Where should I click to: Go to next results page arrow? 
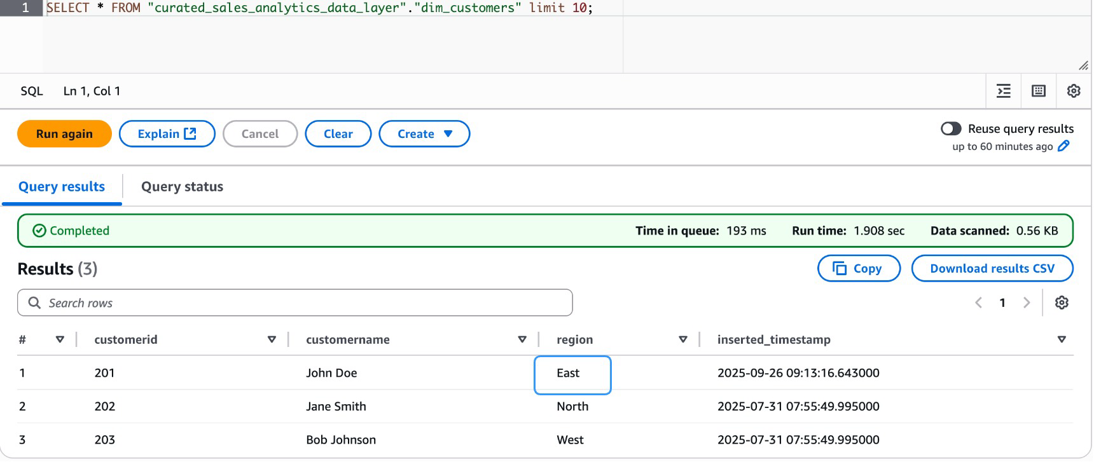coord(1026,302)
